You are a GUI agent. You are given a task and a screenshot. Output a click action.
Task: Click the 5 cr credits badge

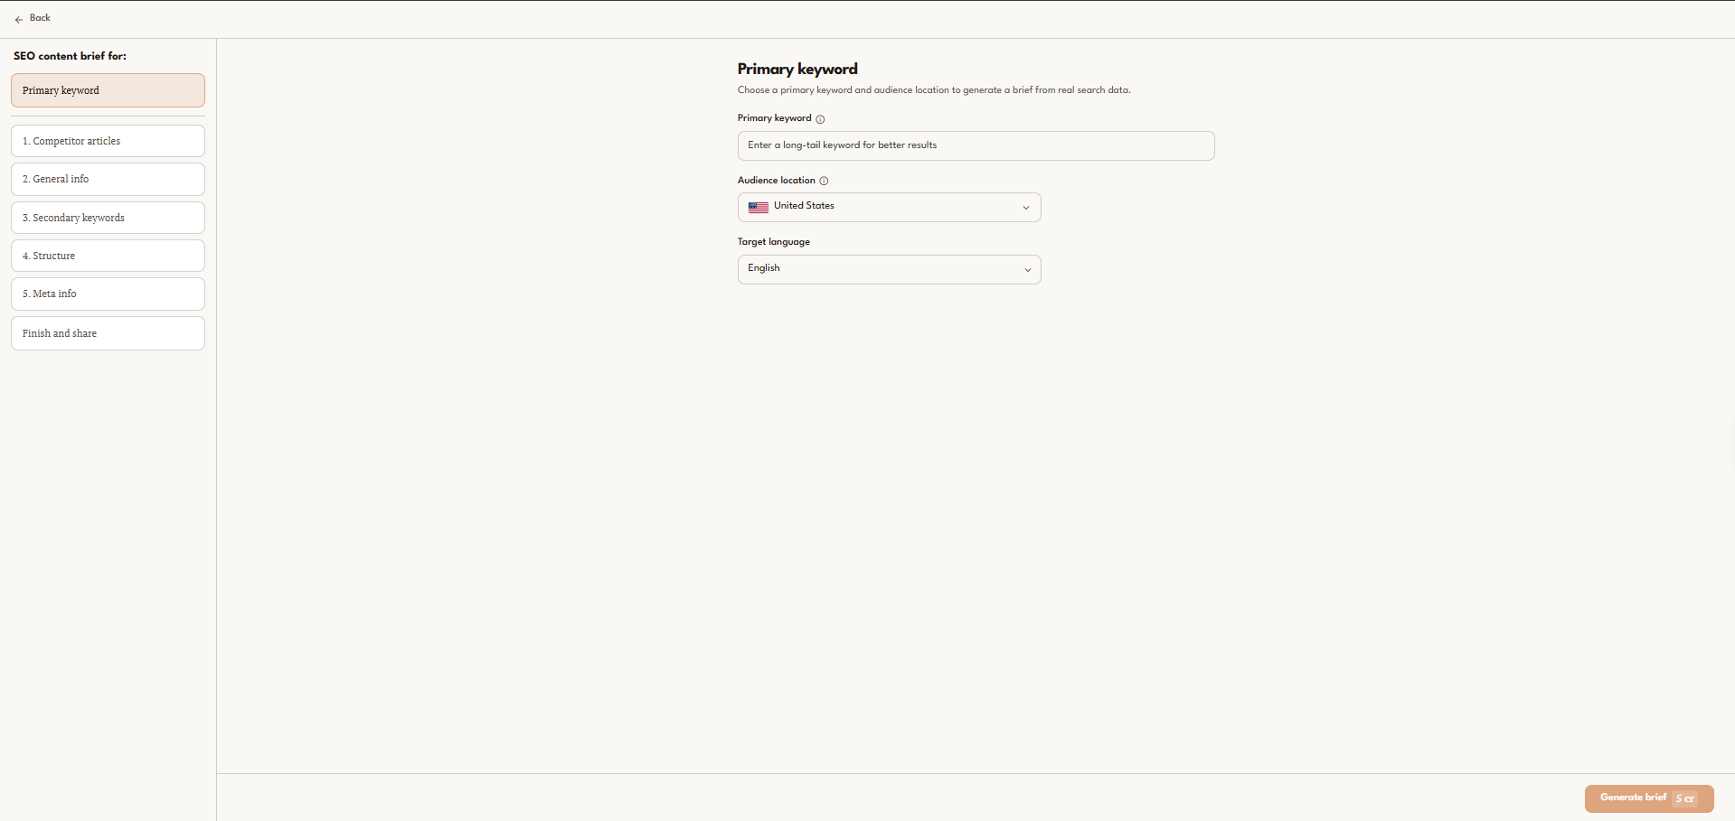(1685, 798)
